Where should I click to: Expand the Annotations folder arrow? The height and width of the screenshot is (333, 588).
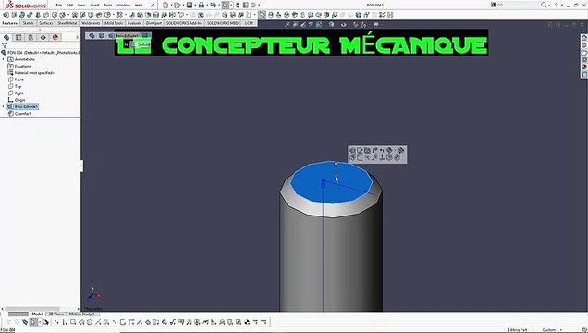click(x=4, y=59)
